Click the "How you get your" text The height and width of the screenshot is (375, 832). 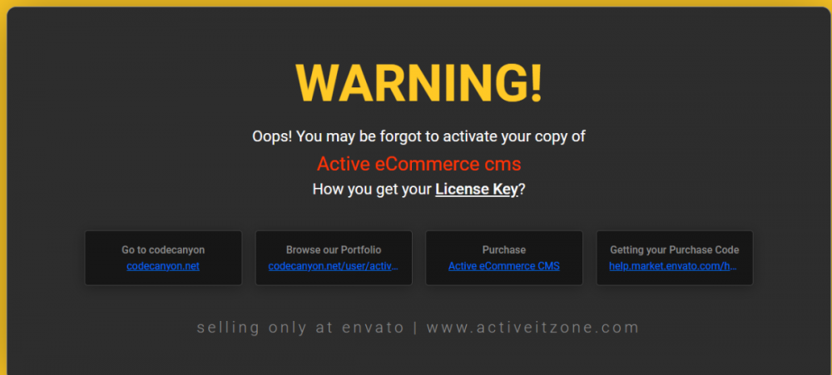click(x=373, y=190)
